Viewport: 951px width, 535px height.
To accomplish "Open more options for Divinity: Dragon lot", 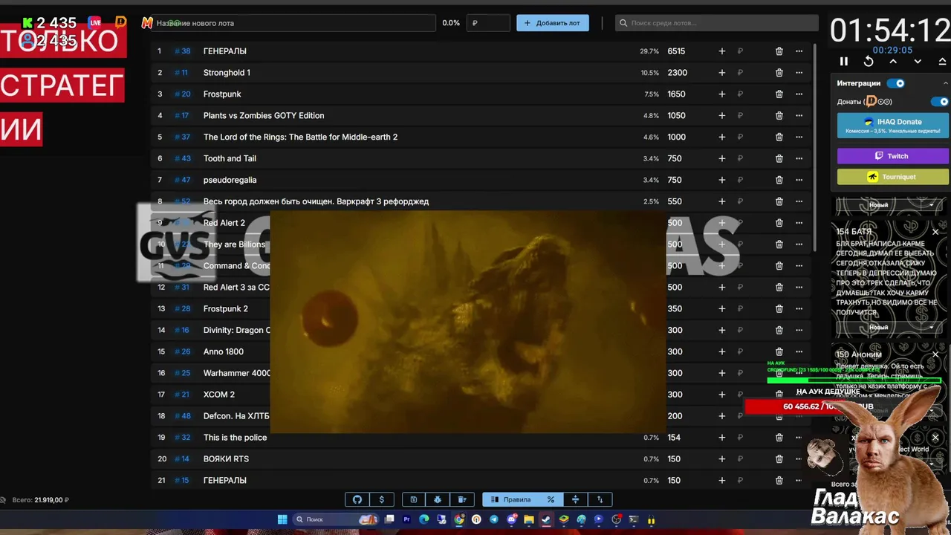I will point(799,330).
